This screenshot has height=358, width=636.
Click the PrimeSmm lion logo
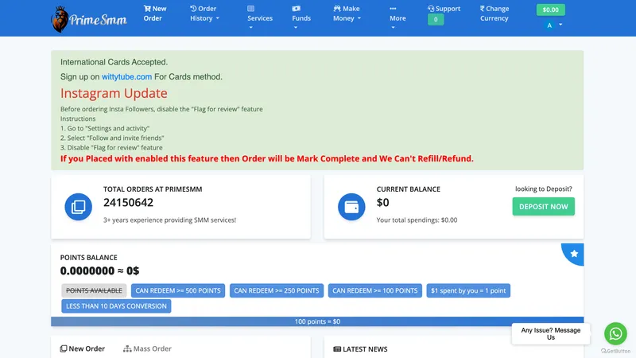89,18
